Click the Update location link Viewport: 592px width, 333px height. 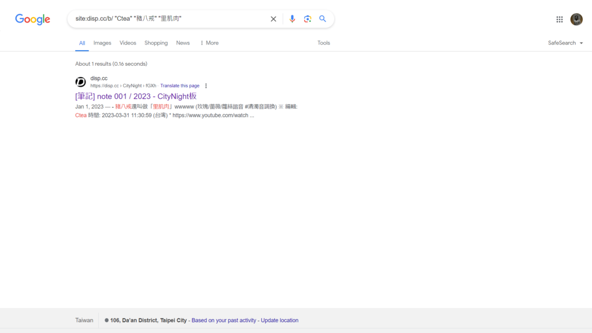(279, 320)
